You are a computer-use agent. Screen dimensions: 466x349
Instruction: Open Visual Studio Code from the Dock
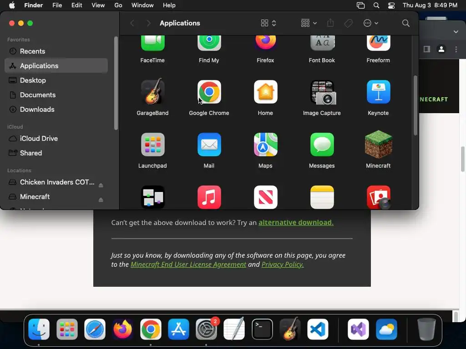318,329
